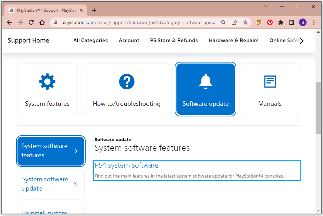Open the browser home page

pos(42,22)
